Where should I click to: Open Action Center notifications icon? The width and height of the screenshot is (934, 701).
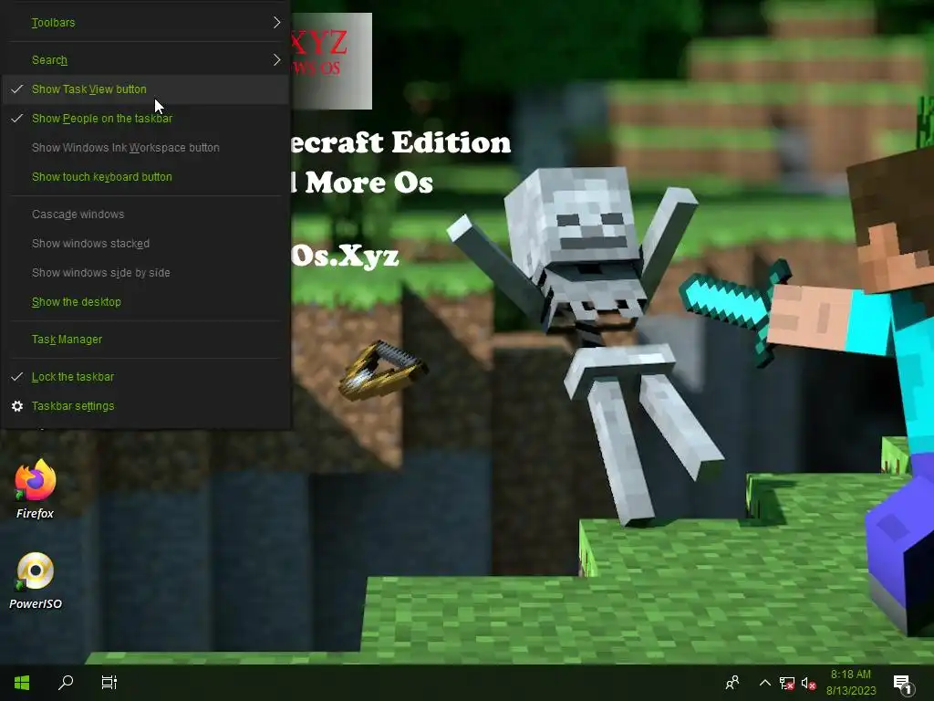pos(902,684)
